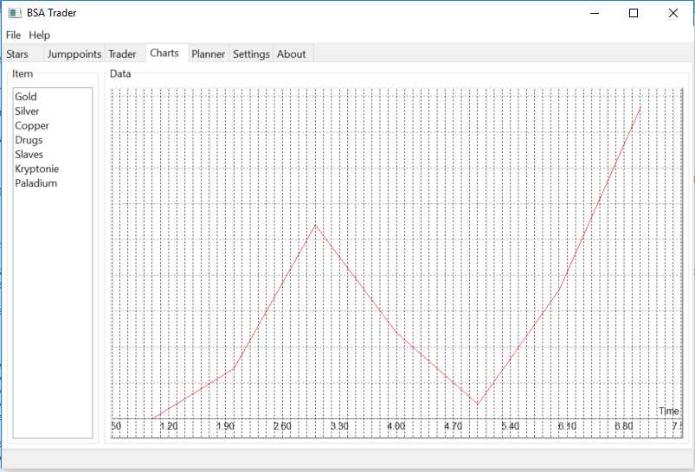The height and width of the screenshot is (472, 695).
Task: Select Silver in the Item list
Action: 27,112
